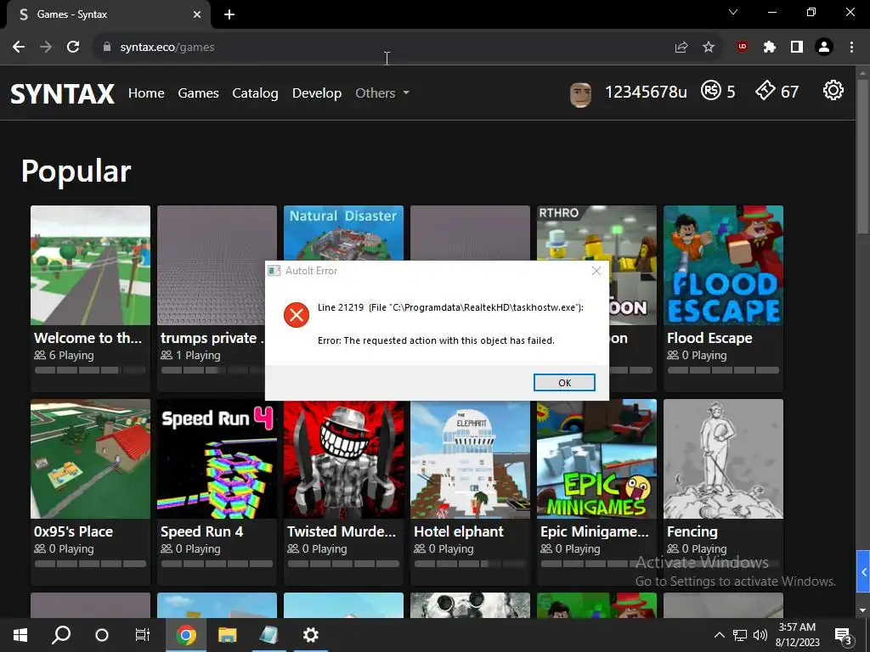The image size is (870, 652).
Task: Click the network tray icon
Action: [740, 635]
